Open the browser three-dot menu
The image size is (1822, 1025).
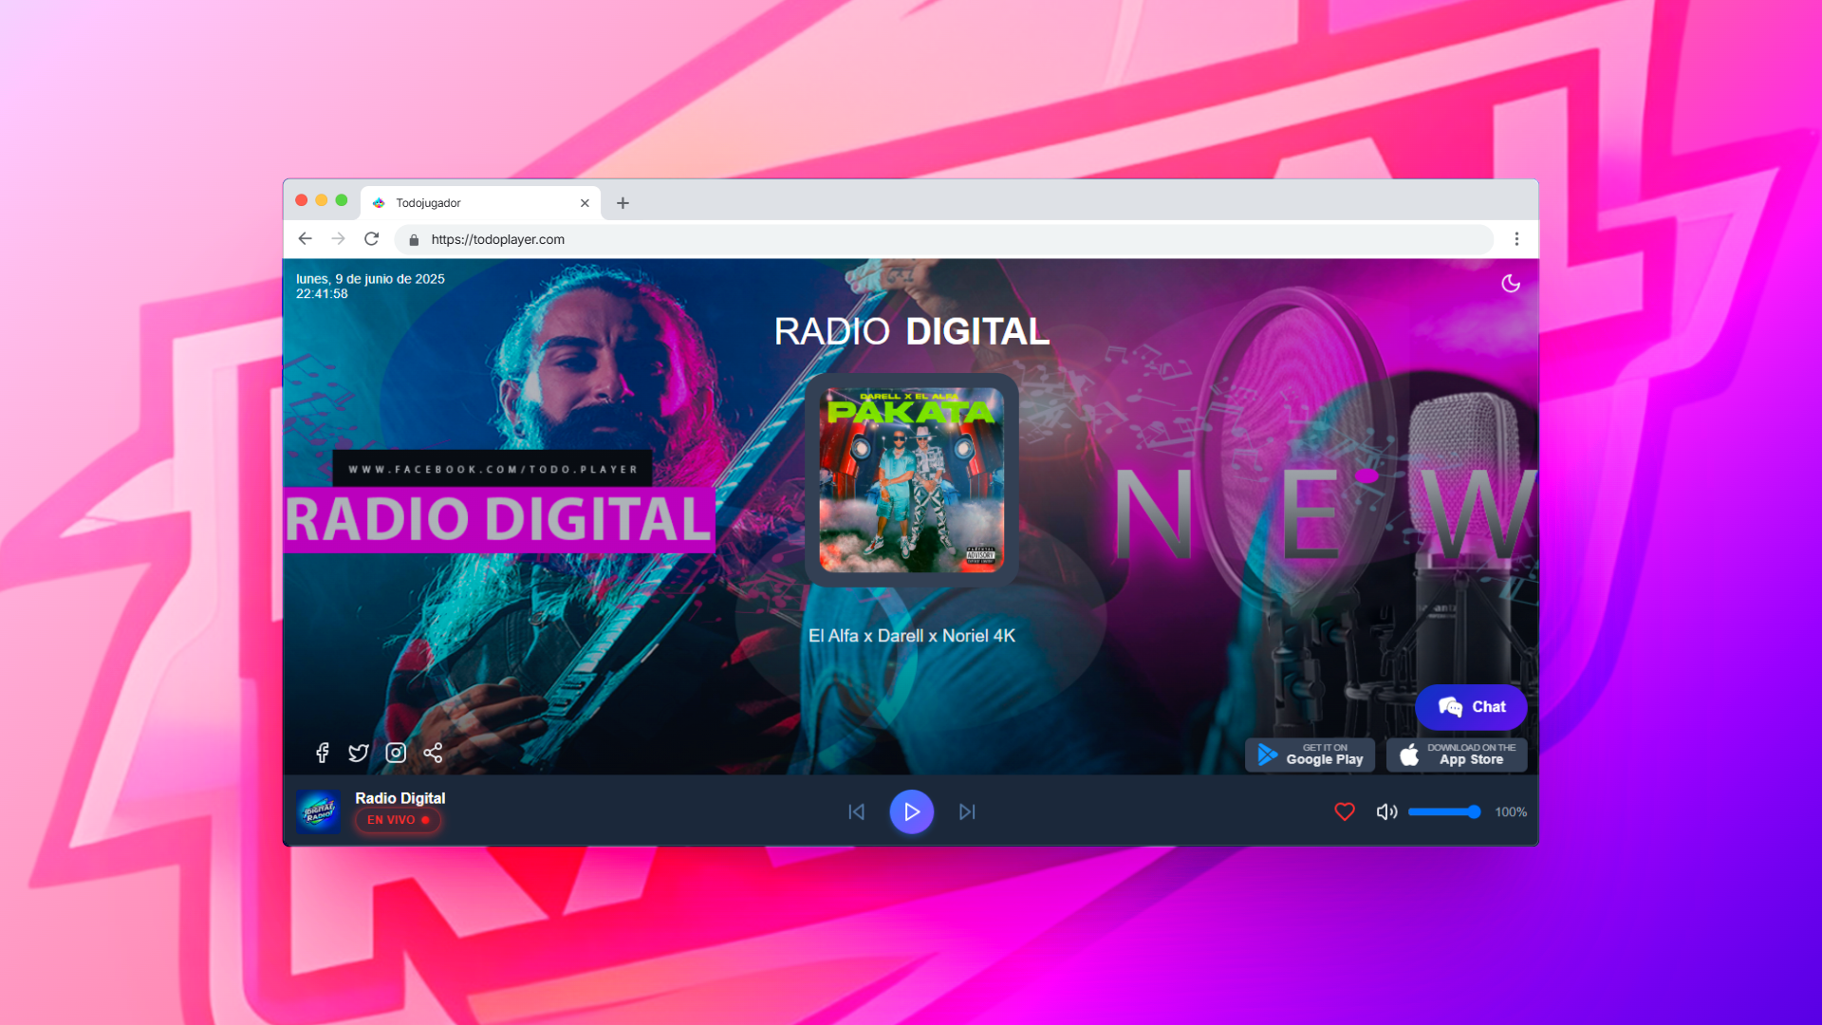(x=1516, y=239)
